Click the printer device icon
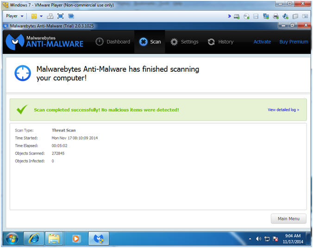 tap(275, 16)
